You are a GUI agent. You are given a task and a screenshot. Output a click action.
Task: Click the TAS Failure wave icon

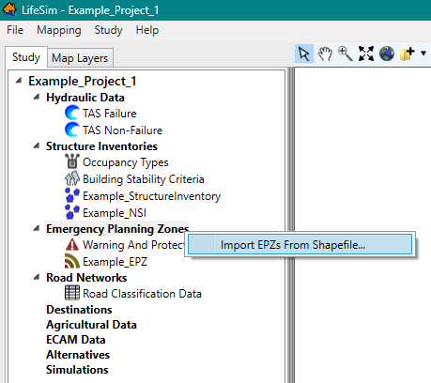(72, 113)
